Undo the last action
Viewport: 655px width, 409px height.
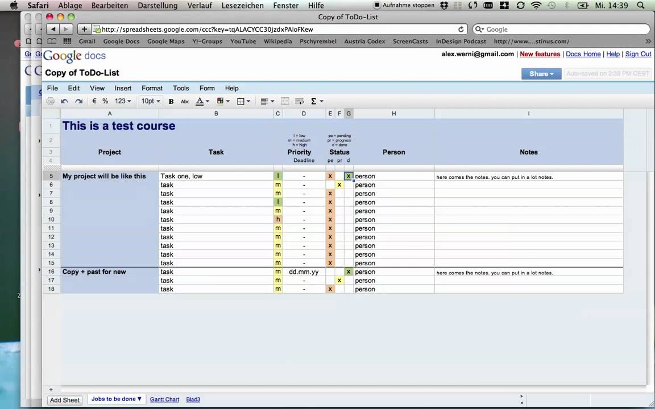[64, 101]
